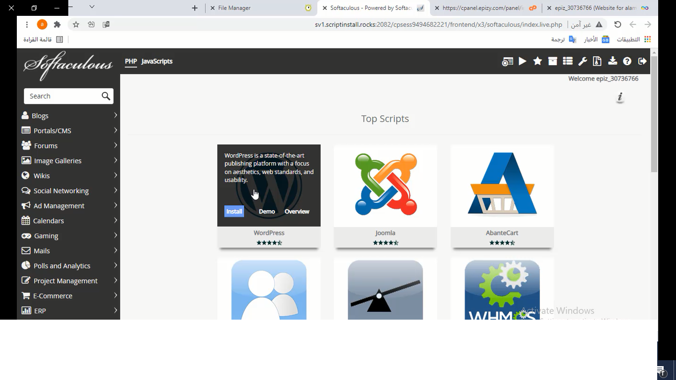Image resolution: width=676 pixels, height=380 pixels.
Task: Expand the Image Galleries category
Action: 69,160
